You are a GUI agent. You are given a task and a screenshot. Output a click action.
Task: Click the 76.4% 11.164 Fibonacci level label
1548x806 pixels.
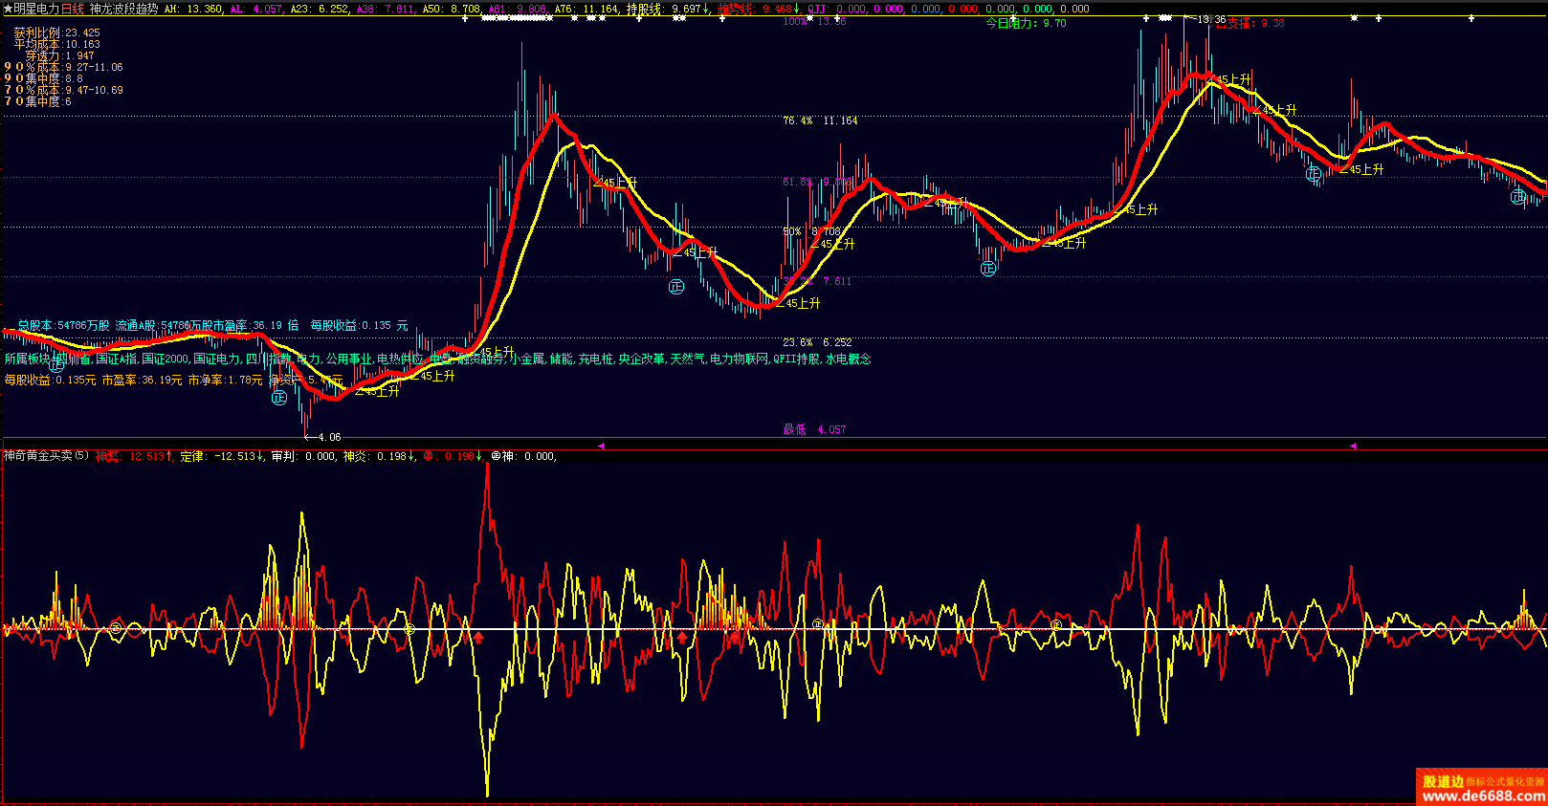pos(820,120)
